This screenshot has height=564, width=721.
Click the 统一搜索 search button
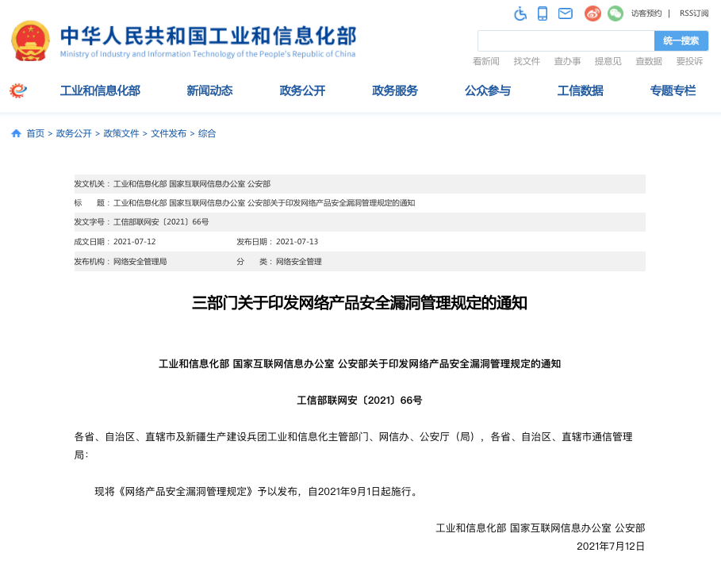click(x=681, y=40)
